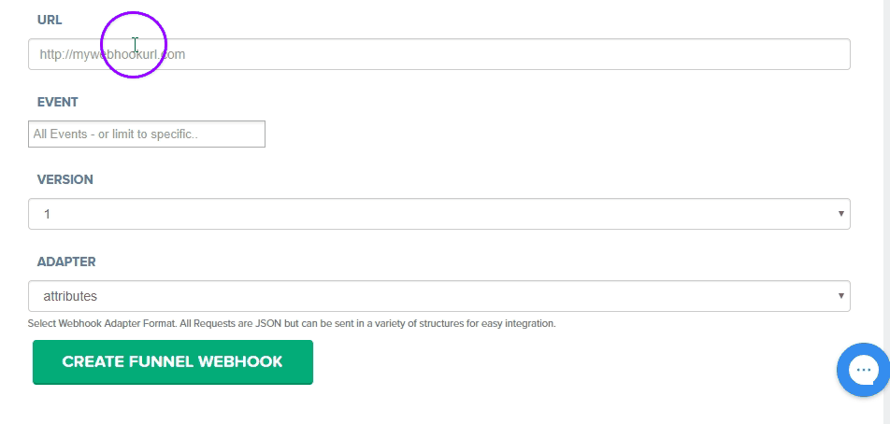The width and height of the screenshot is (890, 424).
Task: Focus the All Events filter field
Action: pos(147,134)
